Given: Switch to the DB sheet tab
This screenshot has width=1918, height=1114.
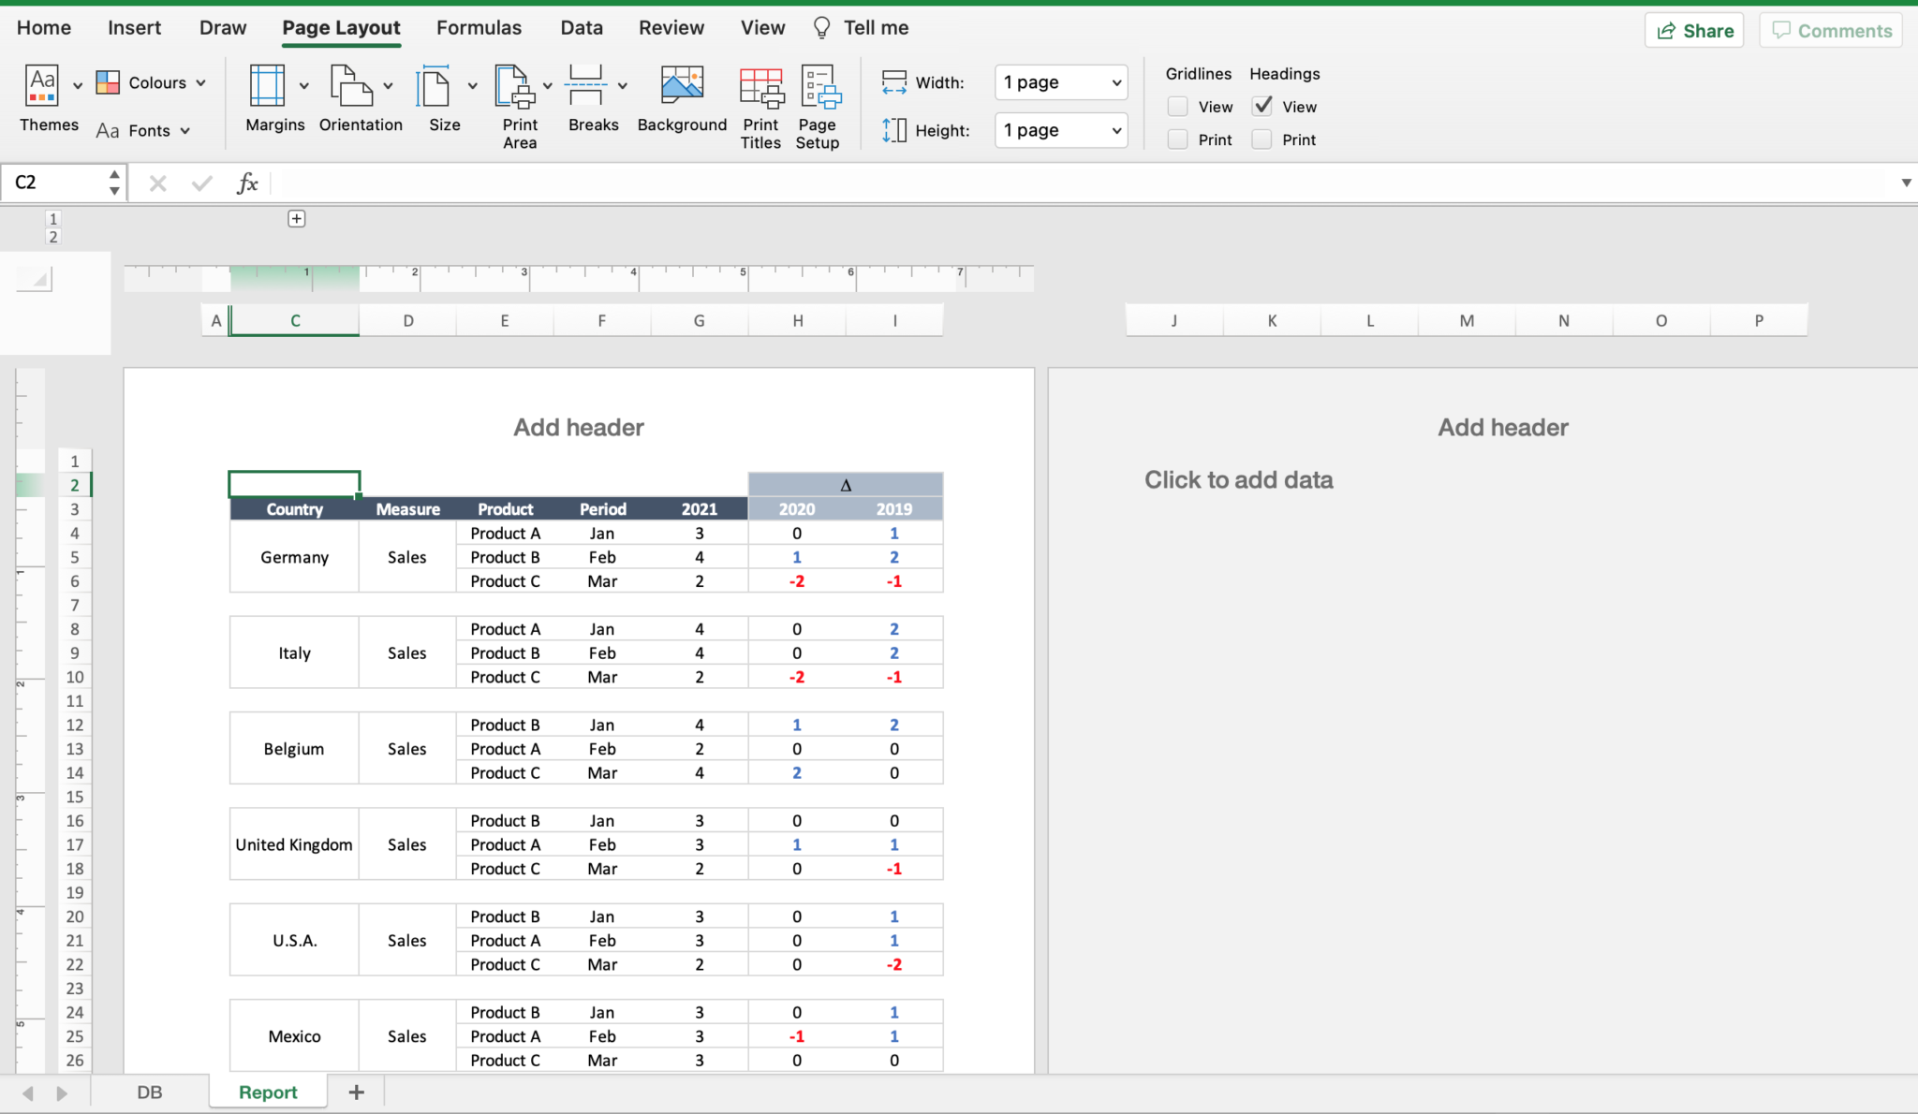Looking at the screenshot, I should tap(150, 1092).
